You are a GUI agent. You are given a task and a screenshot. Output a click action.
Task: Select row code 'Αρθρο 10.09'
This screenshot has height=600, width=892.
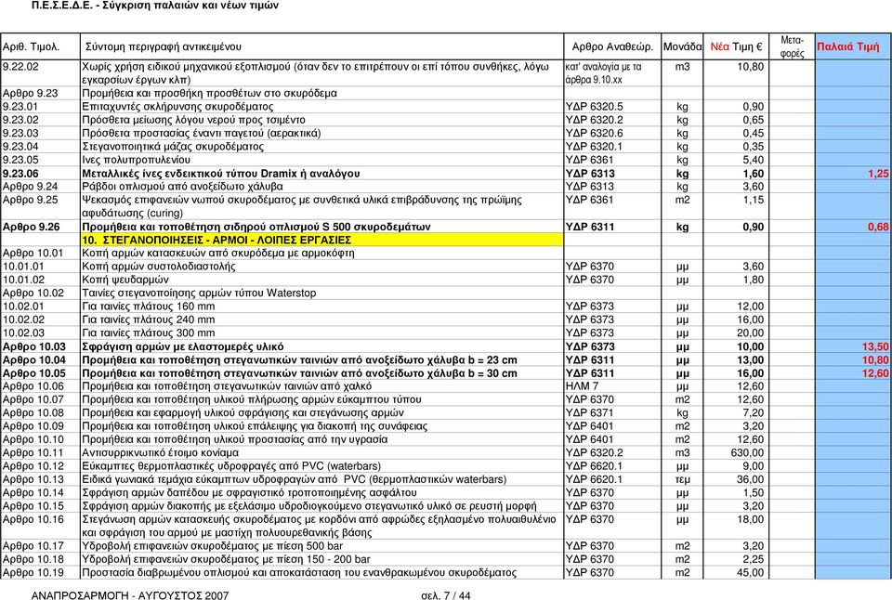[33, 426]
